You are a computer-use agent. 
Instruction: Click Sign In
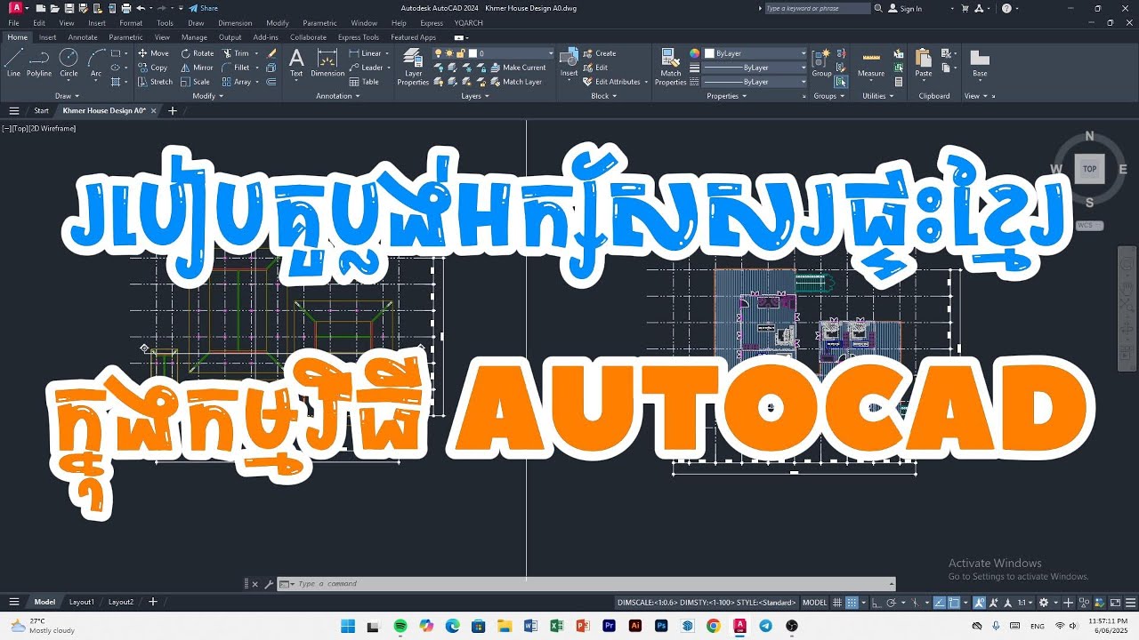click(x=905, y=8)
